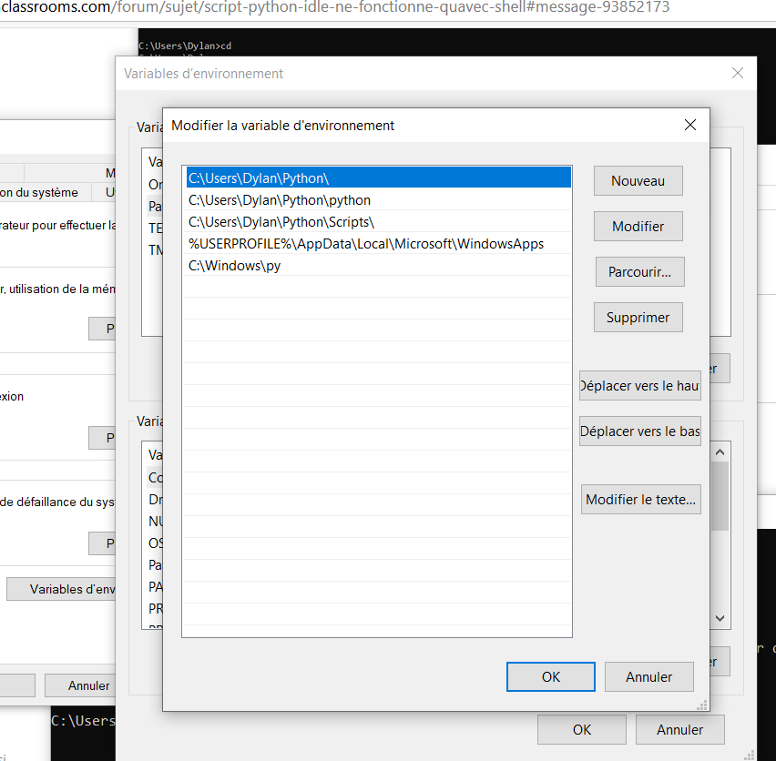Click OK in the Variables d'environnement window
This screenshot has height=761, width=776.
[x=581, y=729]
